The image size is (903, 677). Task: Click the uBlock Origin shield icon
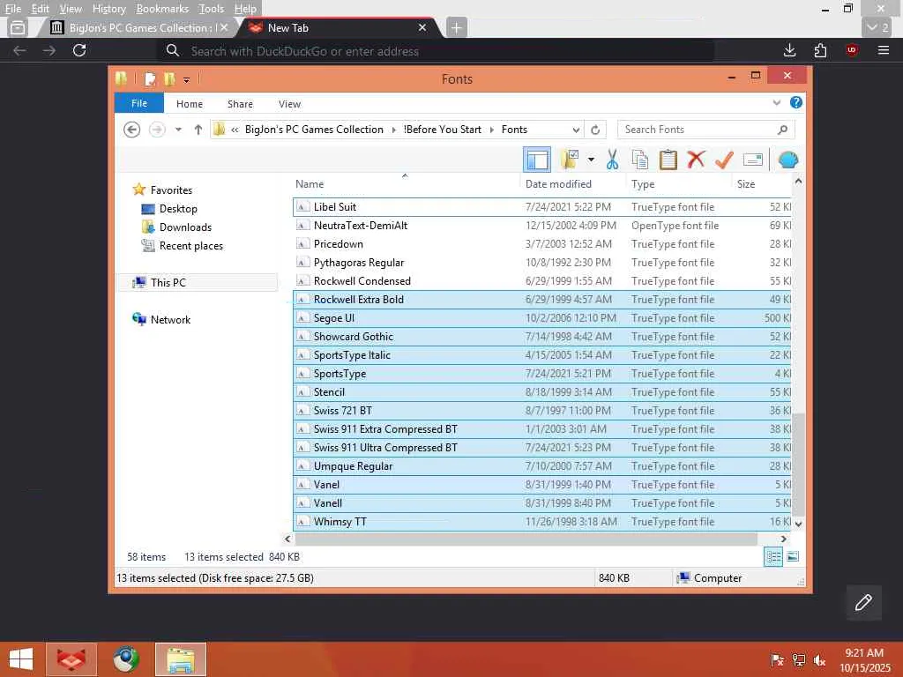(x=852, y=50)
